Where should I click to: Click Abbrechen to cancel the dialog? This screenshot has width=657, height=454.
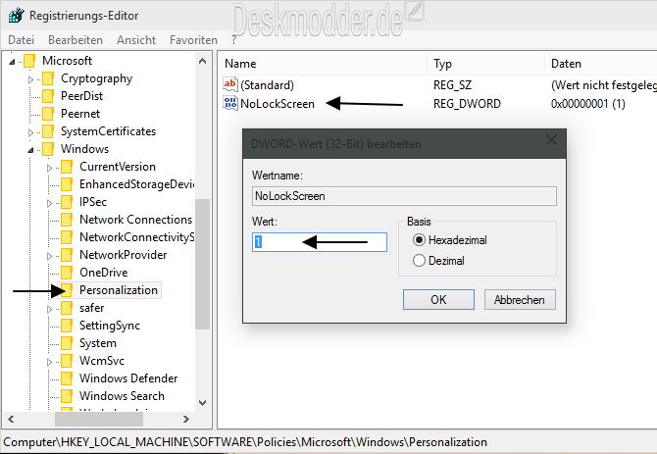(x=520, y=299)
